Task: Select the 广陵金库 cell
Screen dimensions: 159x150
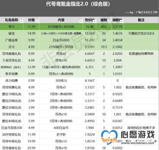Action: pos(11,40)
